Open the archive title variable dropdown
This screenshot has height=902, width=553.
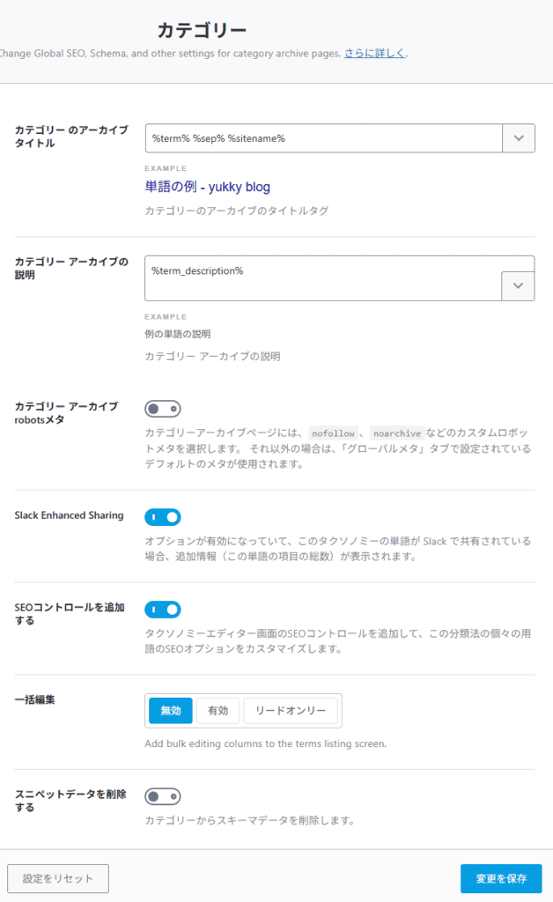pyautogui.click(x=518, y=137)
